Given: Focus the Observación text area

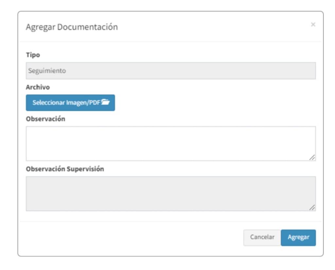Looking at the screenshot, I should [171, 143].
